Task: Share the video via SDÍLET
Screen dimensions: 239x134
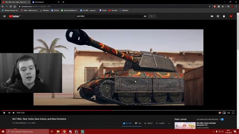Action: [x=148, y=123]
